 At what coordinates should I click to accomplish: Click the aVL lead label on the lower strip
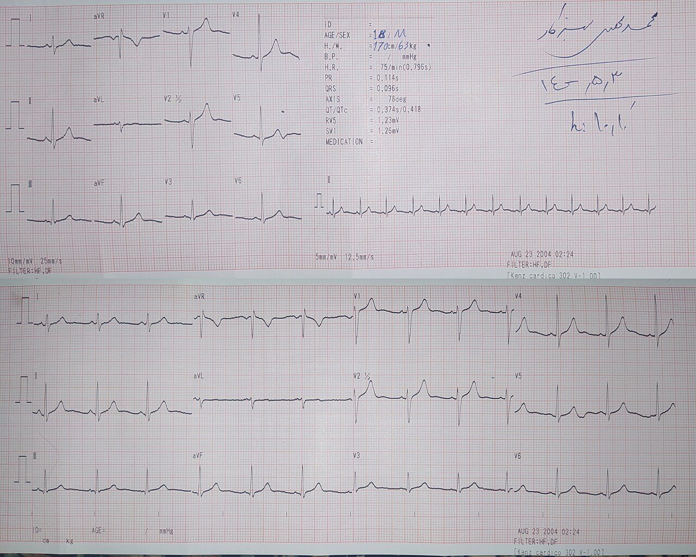(x=199, y=376)
